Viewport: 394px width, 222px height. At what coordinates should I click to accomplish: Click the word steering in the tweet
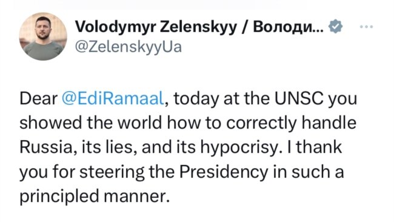[112, 172]
